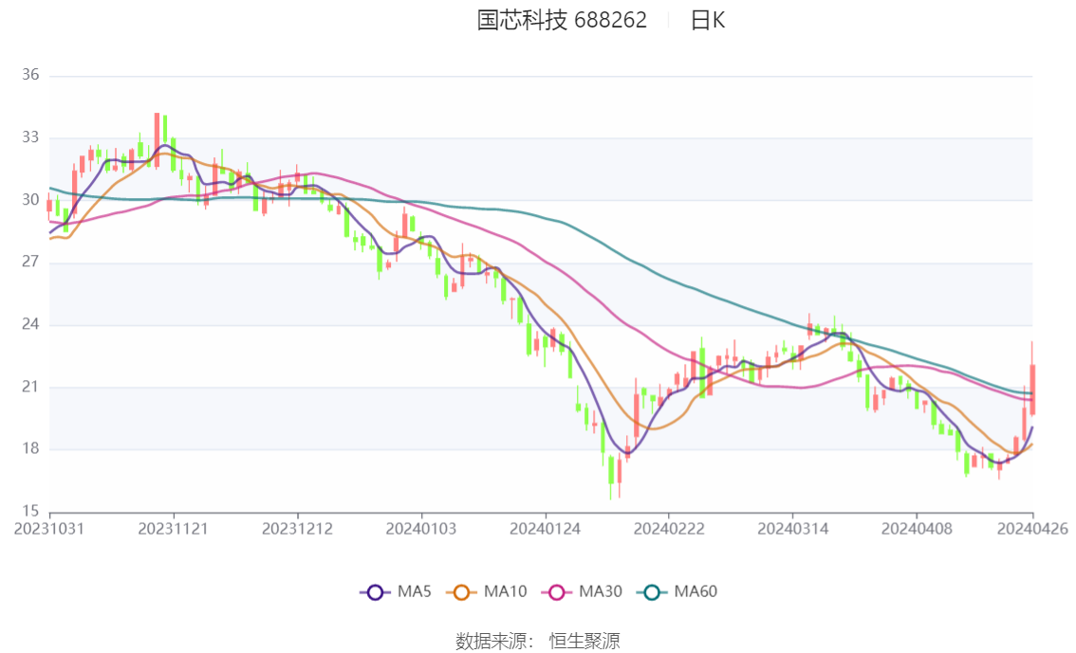Click the 20240408 x-axis date label
1076x653 pixels.
coord(916,529)
